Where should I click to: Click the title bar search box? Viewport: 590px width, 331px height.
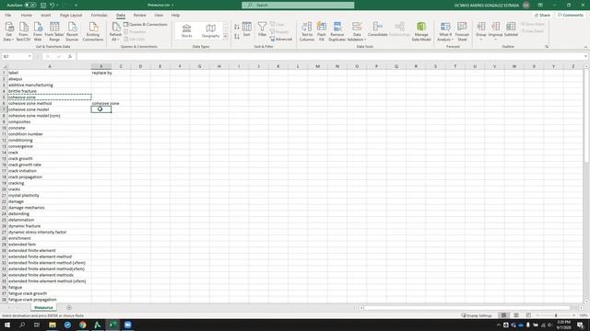(298, 5)
